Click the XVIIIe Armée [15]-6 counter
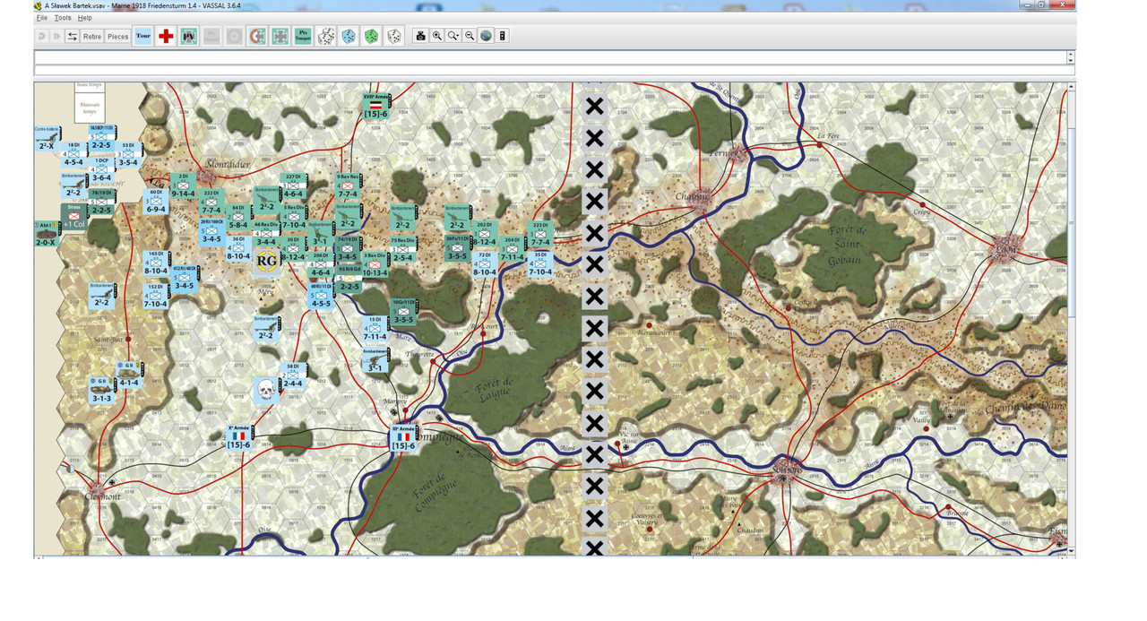 [375, 106]
